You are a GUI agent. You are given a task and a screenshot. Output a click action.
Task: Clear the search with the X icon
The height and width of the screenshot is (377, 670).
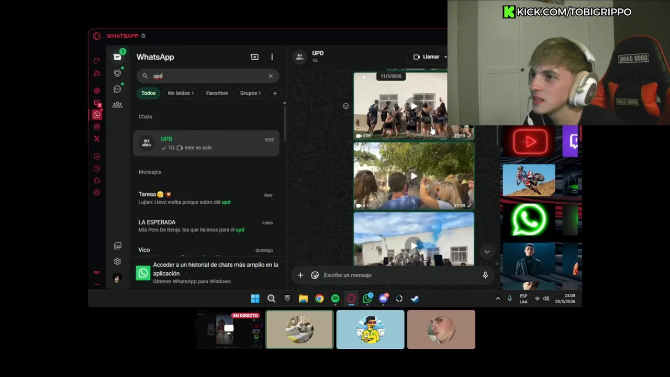click(271, 76)
